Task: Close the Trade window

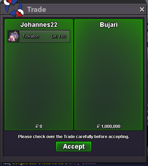Action: pos(142,10)
